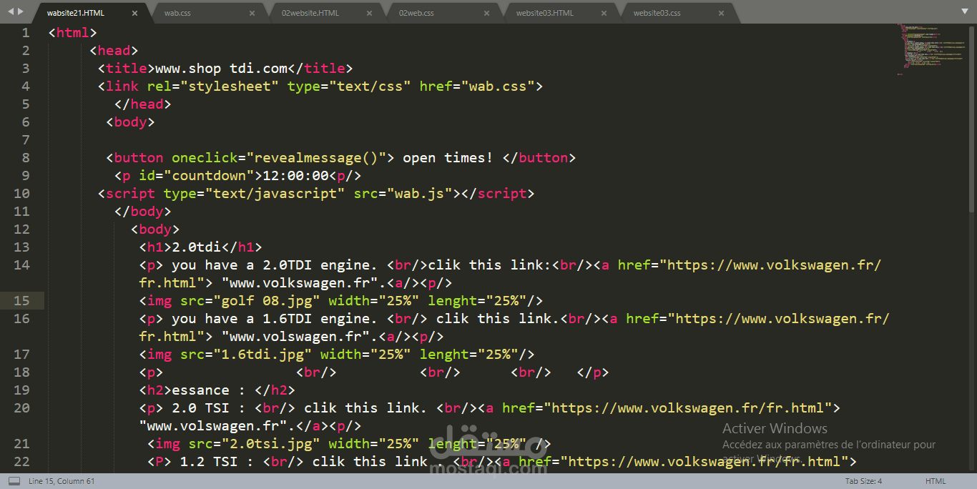Click highlighted line number 15

click(x=21, y=301)
